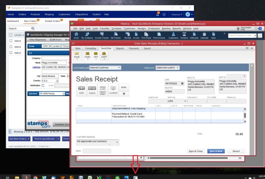This screenshot has width=265, height=179.
Task: Open the date picker calendar icon
Action: pos(182,84)
